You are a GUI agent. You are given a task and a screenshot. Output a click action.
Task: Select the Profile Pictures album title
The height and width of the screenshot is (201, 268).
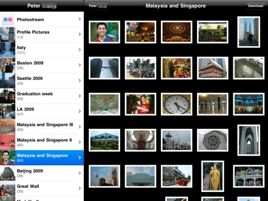point(33,32)
